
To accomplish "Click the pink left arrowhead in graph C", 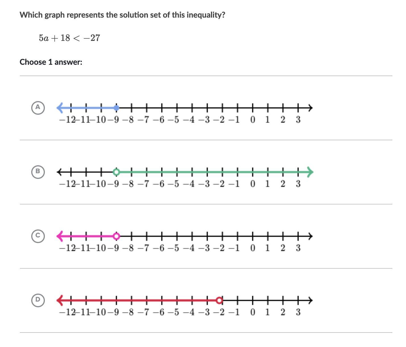I will pos(60,236).
